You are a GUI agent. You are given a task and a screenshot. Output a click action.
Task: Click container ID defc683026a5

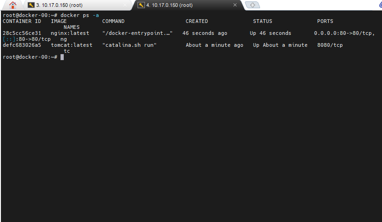[x=22, y=45]
